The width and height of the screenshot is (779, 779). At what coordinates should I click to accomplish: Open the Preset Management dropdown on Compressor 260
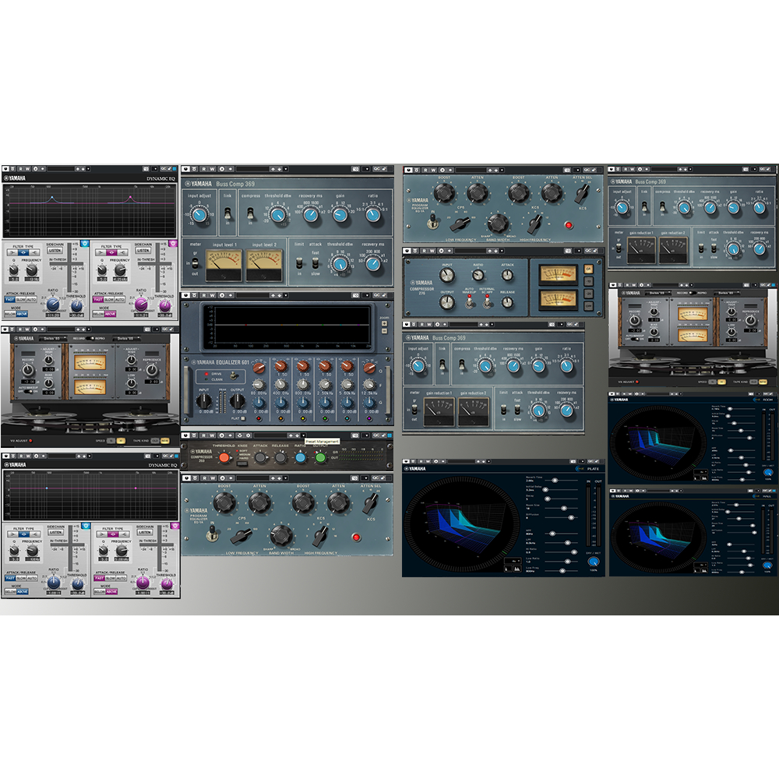tap(303, 434)
